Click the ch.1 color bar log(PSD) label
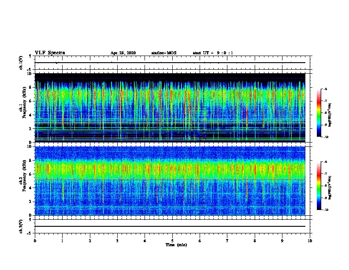The width and height of the screenshot is (349, 270). (x=330, y=115)
